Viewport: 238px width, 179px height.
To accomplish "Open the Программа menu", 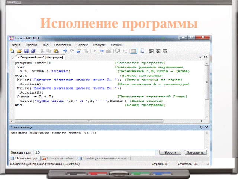I will pos(62,45).
